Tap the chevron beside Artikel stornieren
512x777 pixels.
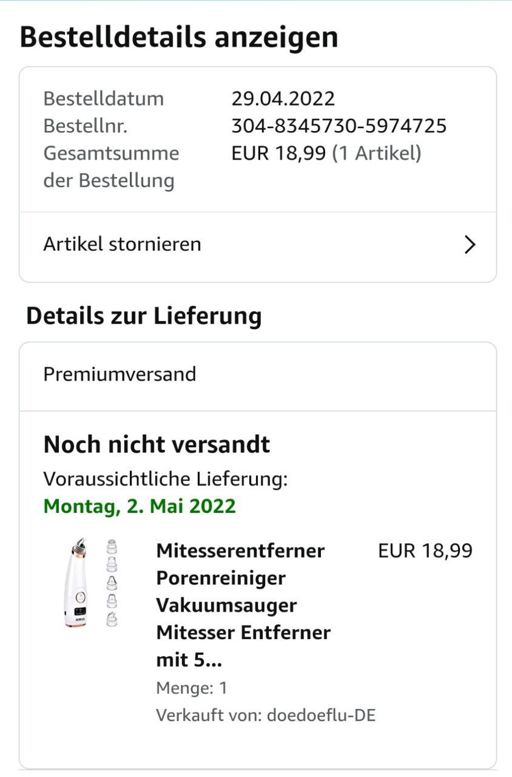[469, 245]
